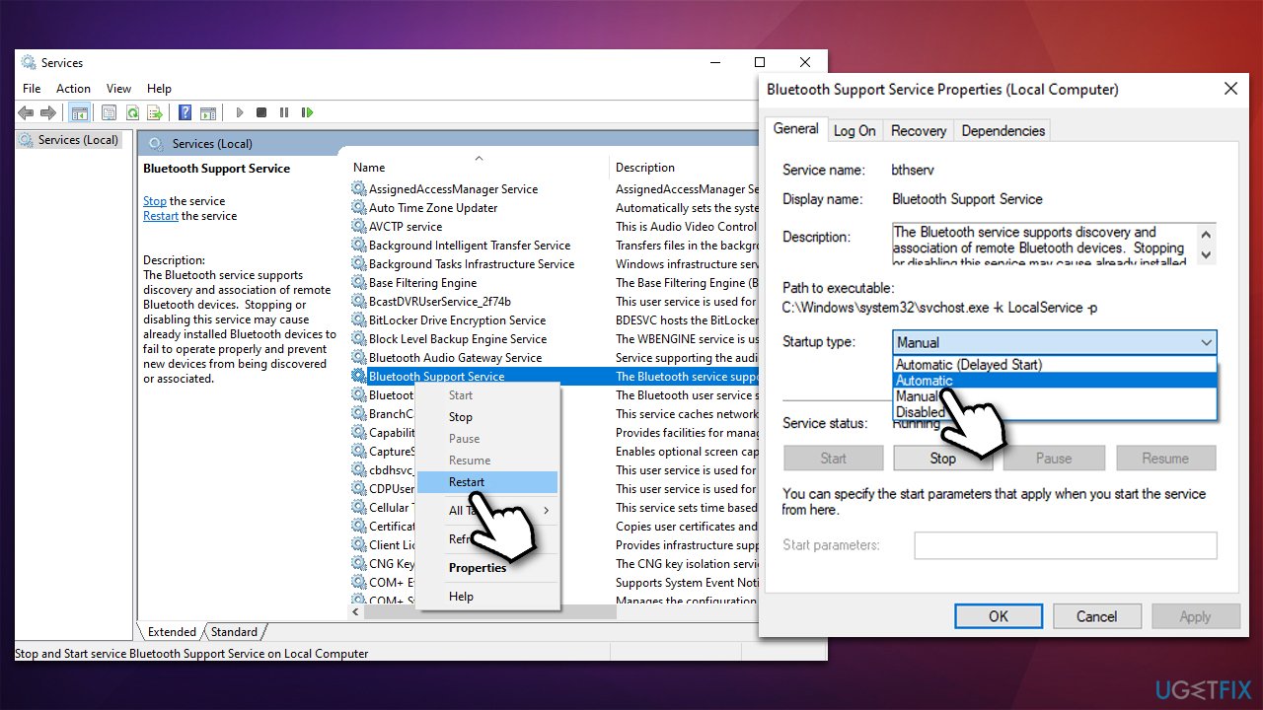Confirm the dialog with OK
1263x710 pixels.
pos(999,616)
